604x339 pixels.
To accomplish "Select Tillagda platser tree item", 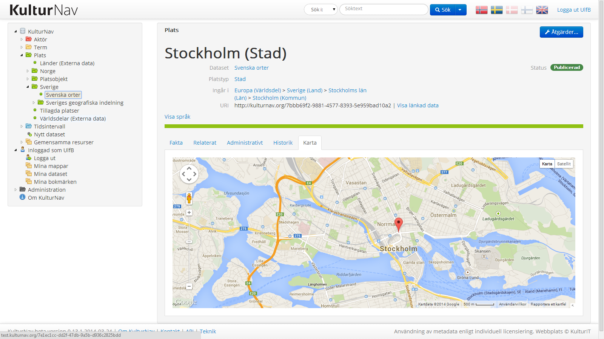I will point(60,111).
